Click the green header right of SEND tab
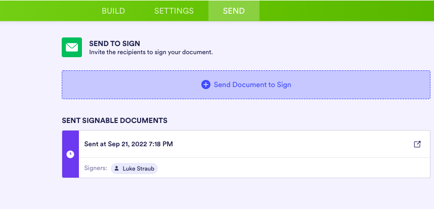This screenshot has height=209, width=434. coord(344,11)
